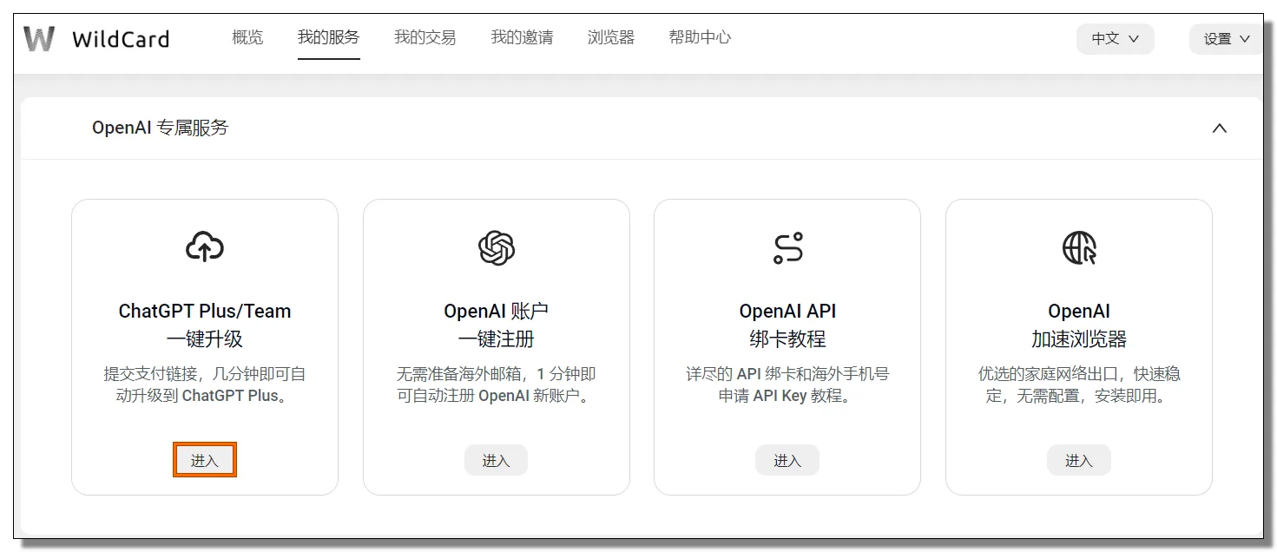Click the OpenAI API 绑卡教程 title
Image resolution: width=1277 pixels, height=552 pixels.
click(787, 325)
